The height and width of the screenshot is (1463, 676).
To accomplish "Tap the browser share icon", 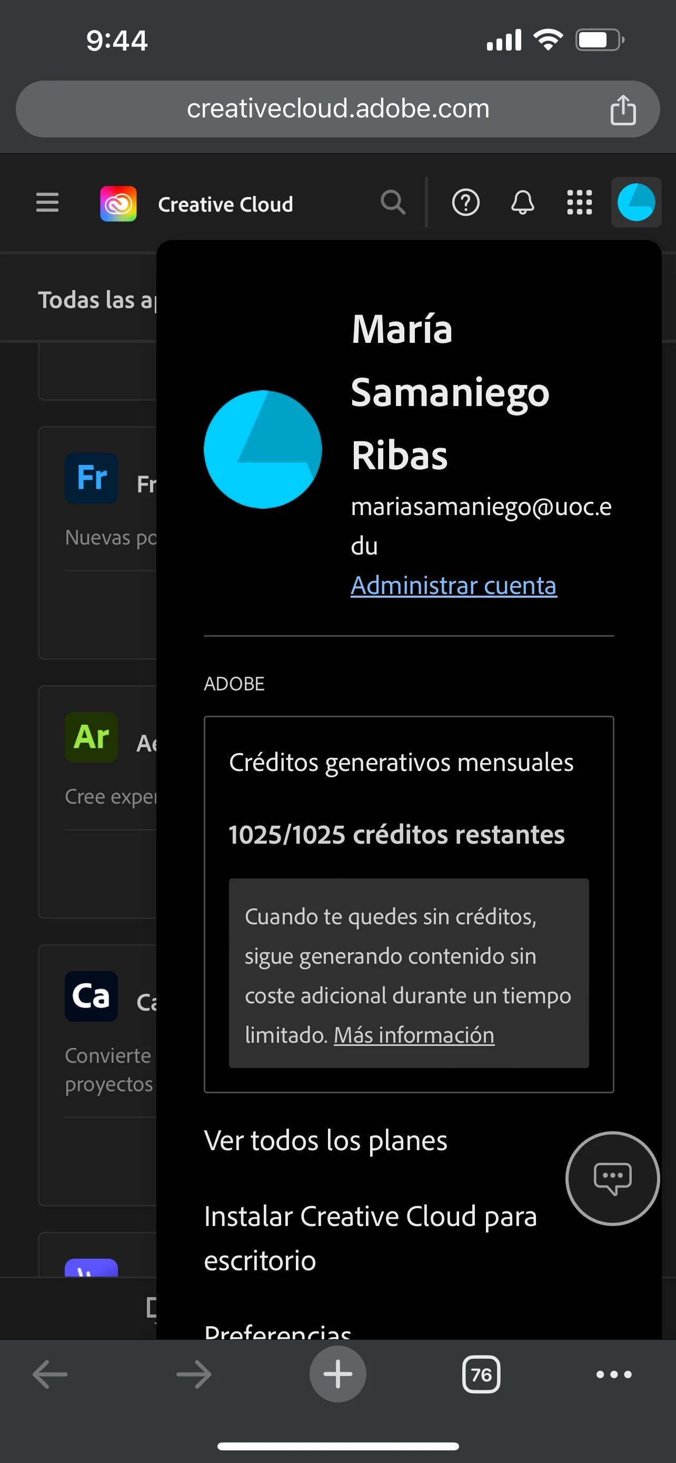I will [x=623, y=109].
